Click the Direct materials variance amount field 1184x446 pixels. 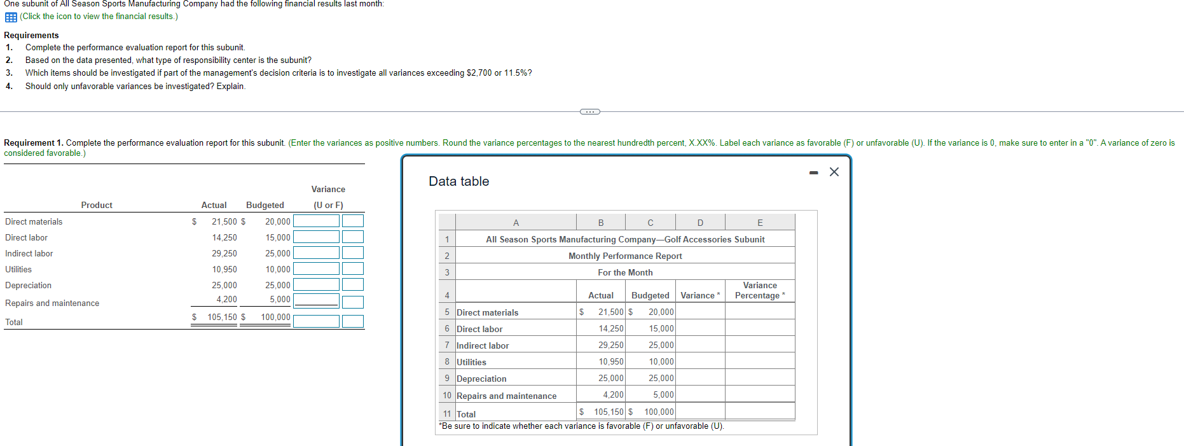pyautogui.click(x=316, y=221)
